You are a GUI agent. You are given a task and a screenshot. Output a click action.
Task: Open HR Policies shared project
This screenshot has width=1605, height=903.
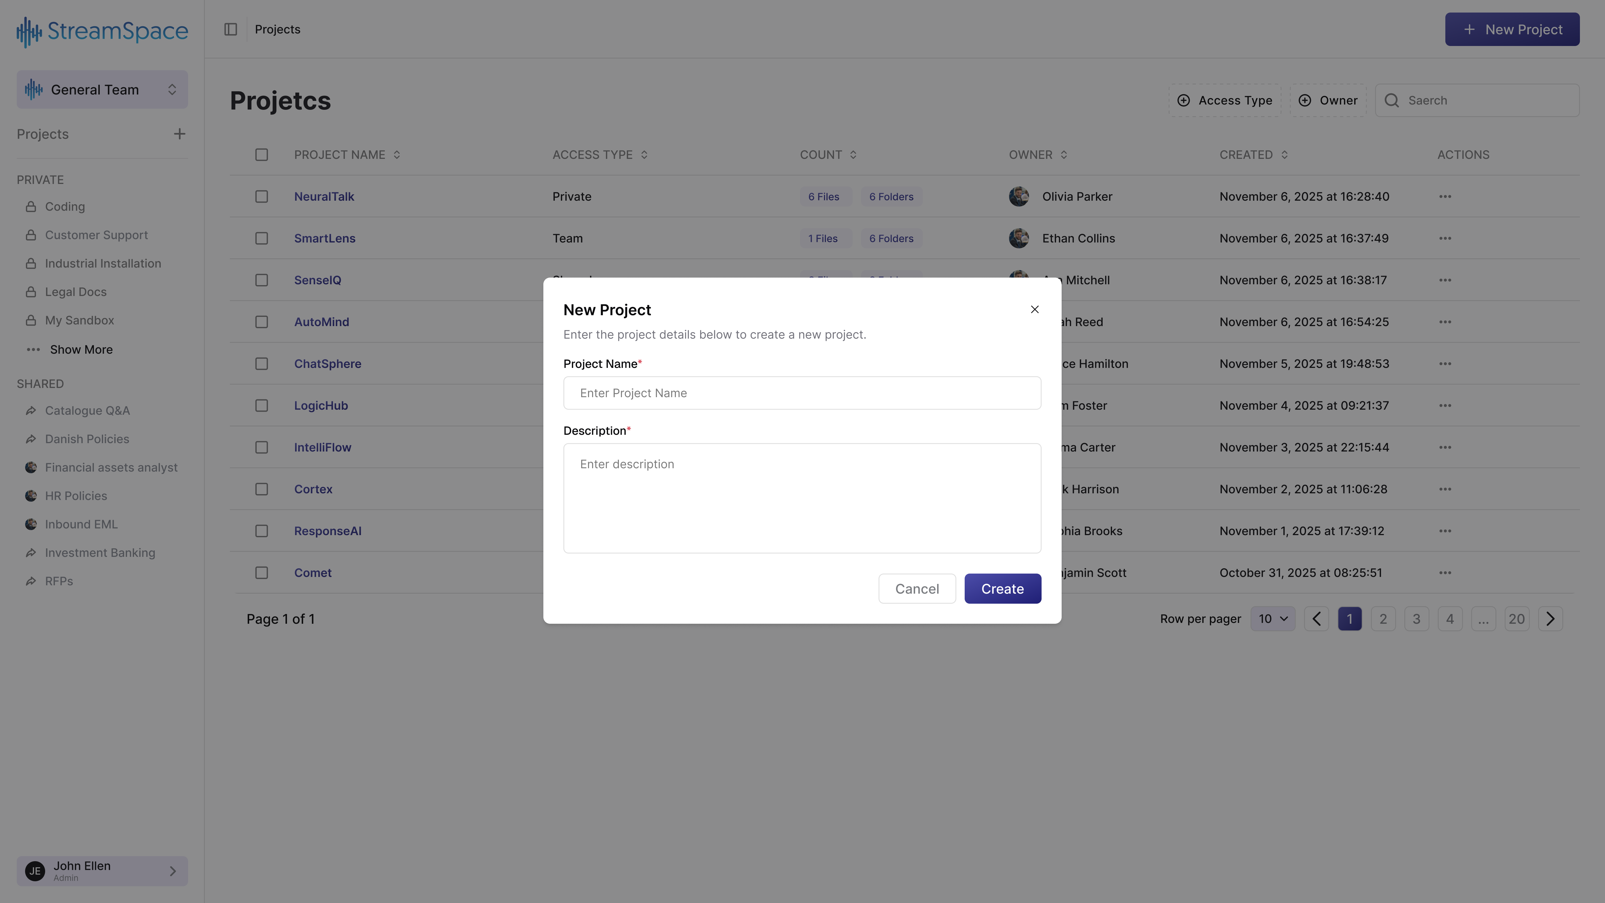click(x=76, y=496)
